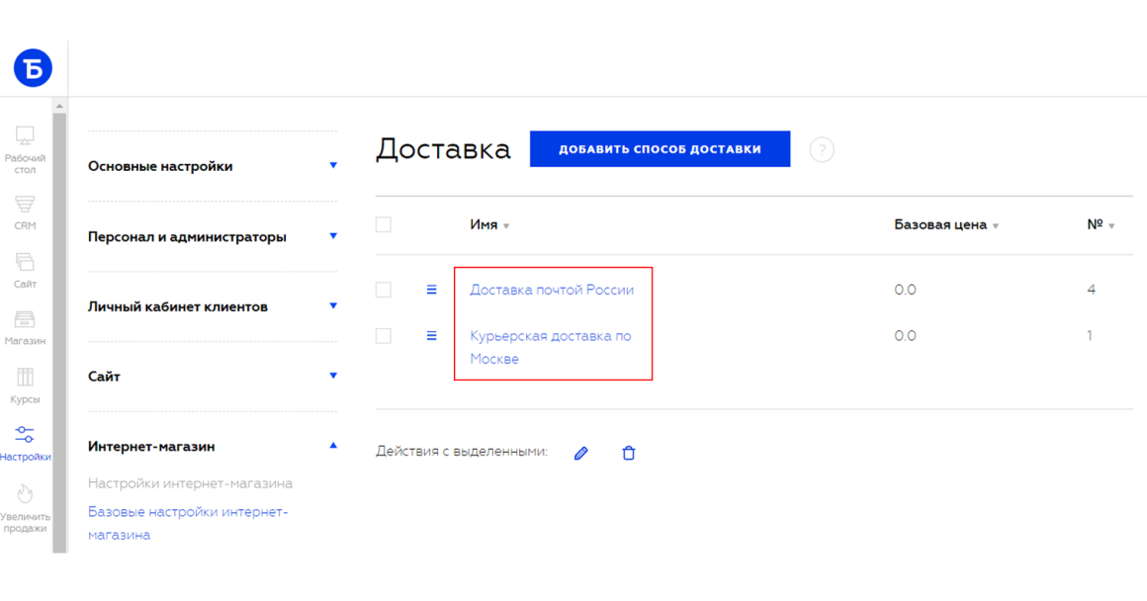1147x601 pixels.
Task: Open the Интернет-магазин menu section
Action: (151, 446)
